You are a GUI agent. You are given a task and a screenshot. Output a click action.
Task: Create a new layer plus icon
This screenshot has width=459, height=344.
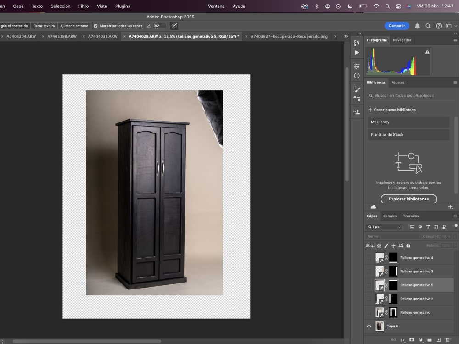coord(438,340)
